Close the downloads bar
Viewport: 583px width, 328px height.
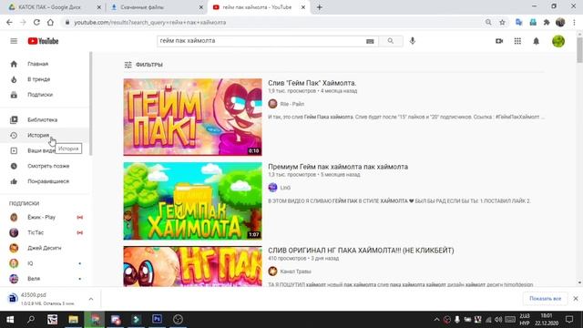click(576, 299)
